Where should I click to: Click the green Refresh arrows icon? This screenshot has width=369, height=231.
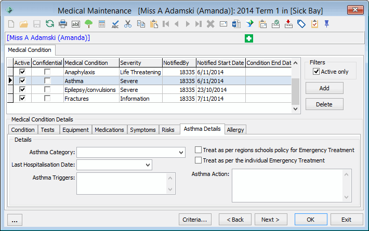click(50, 24)
